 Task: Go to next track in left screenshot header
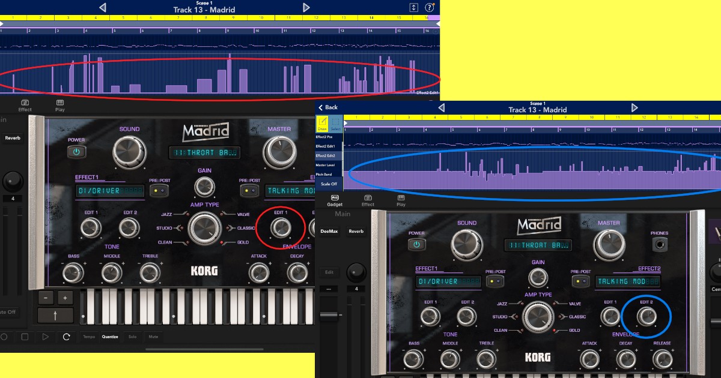[x=306, y=7]
